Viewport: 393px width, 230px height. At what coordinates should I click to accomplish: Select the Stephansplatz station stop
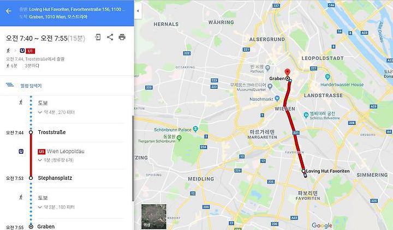(55, 178)
